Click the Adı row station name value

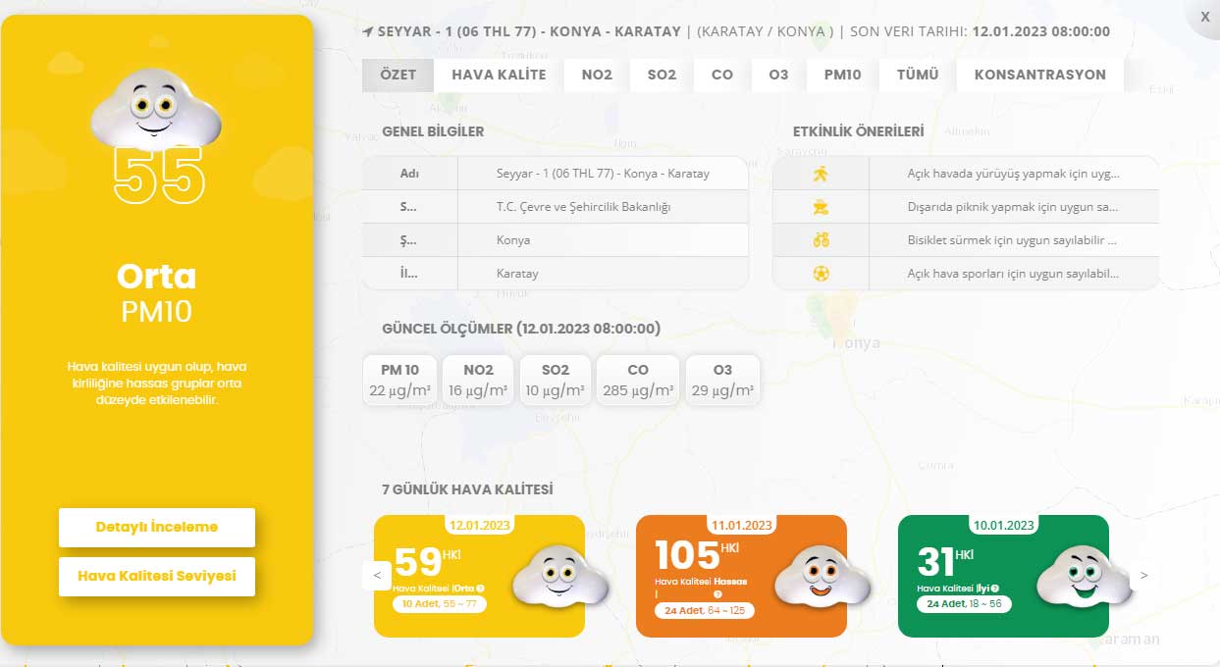603,174
